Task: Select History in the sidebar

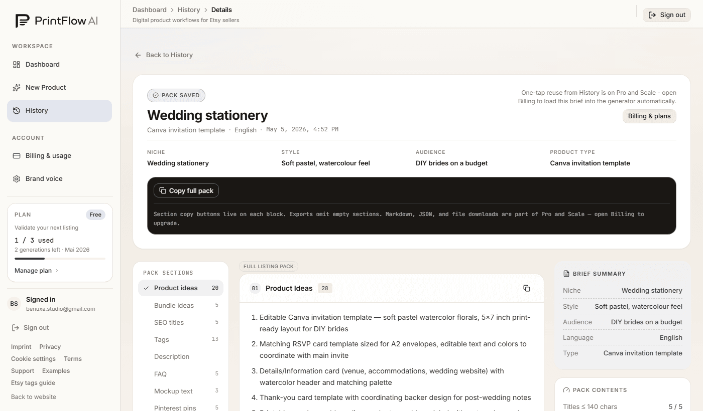Action: pyautogui.click(x=59, y=111)
